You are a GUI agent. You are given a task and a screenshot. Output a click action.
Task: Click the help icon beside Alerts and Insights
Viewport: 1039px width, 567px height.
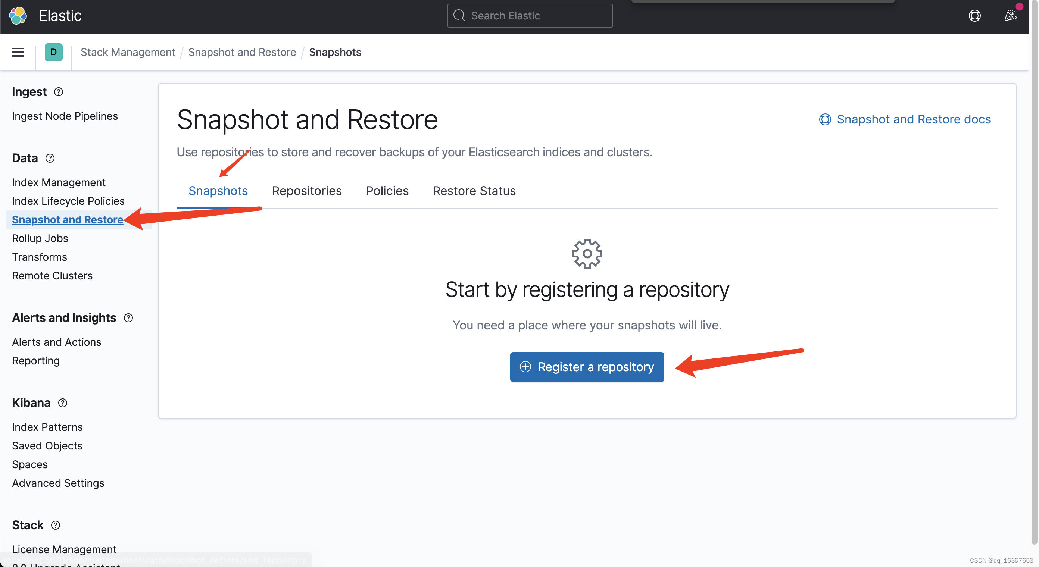pos(128,318)
